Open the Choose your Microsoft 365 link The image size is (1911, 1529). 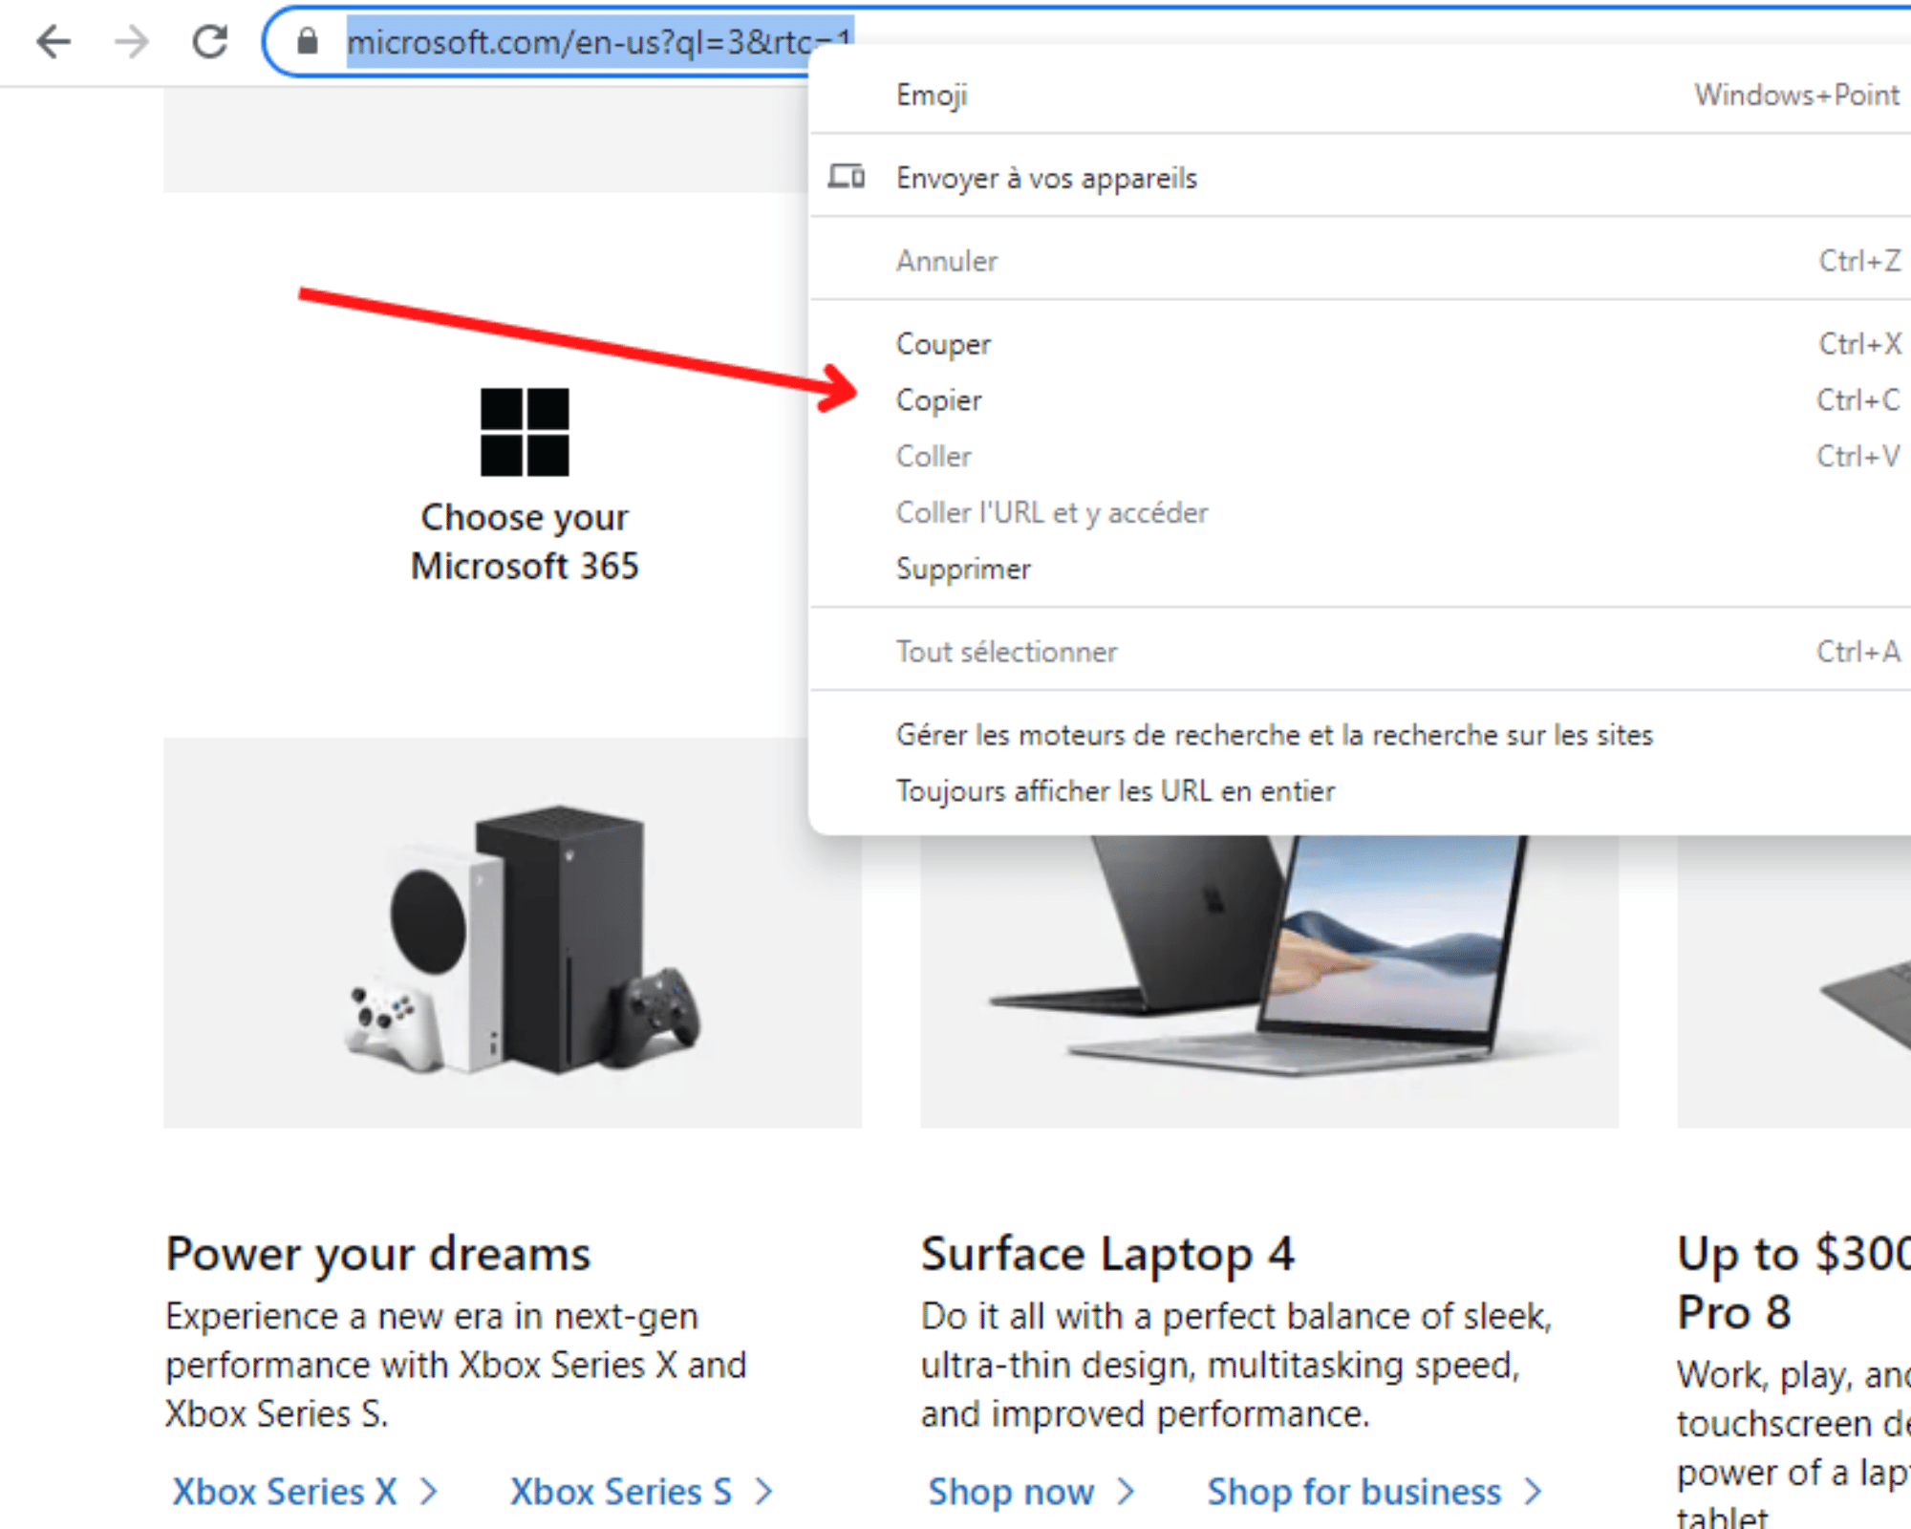pos(525,541)
